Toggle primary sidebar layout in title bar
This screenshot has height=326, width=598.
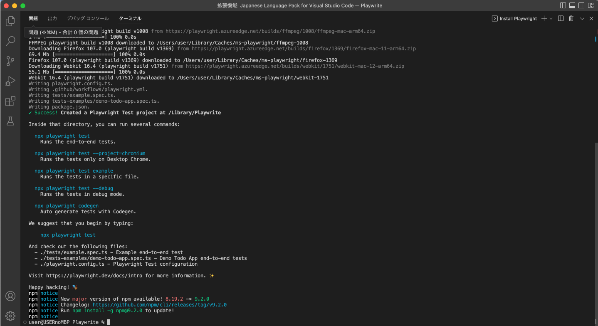point(563,5)
